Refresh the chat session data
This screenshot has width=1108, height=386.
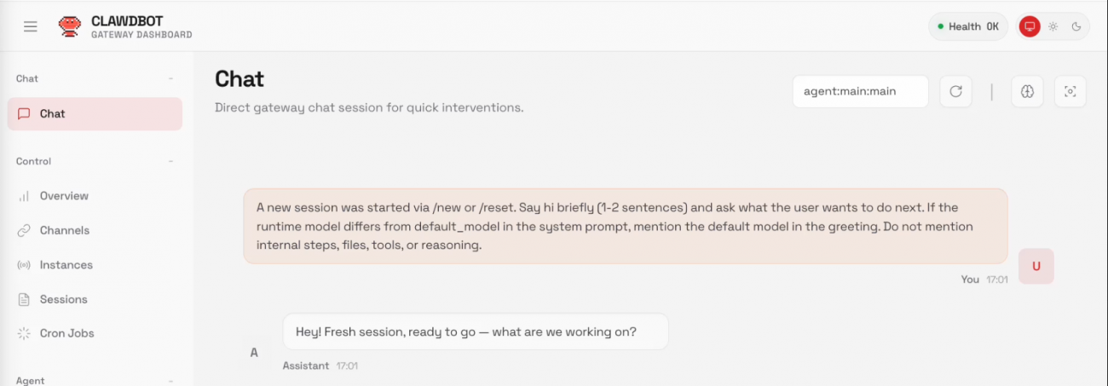click(x=955, y=91)
